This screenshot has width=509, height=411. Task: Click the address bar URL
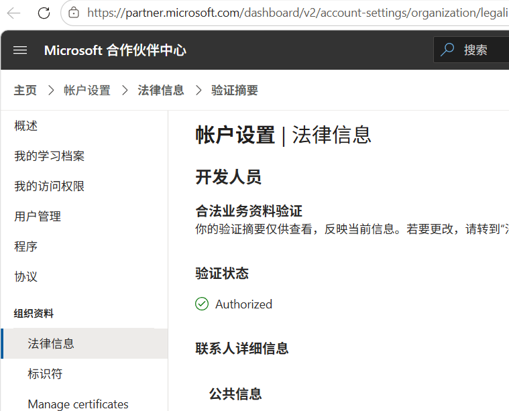coord(297,13)
